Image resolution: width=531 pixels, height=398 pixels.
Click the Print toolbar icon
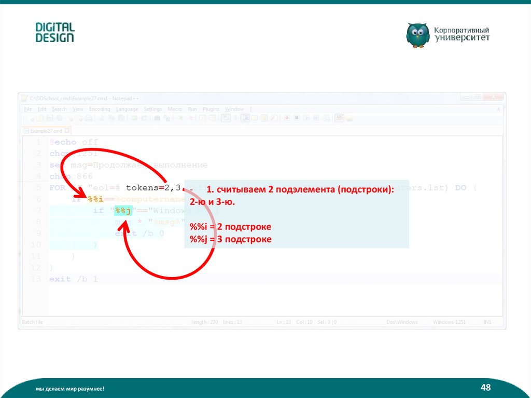pyautogui.click(x=89, y=118)
